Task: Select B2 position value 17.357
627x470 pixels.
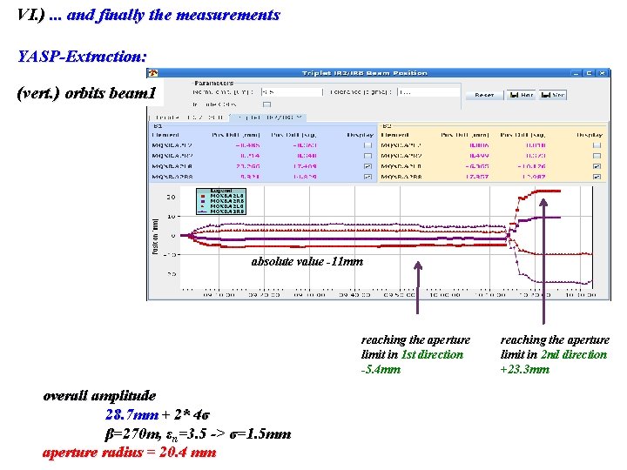Action: click(477, 177)
